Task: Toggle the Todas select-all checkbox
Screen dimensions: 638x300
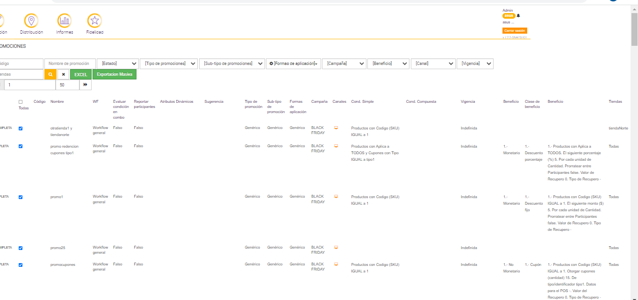Action: click(x=21, y=102)
